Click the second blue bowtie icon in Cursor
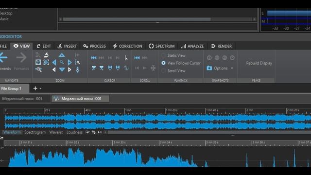311x175 pixels. (118, 68)
